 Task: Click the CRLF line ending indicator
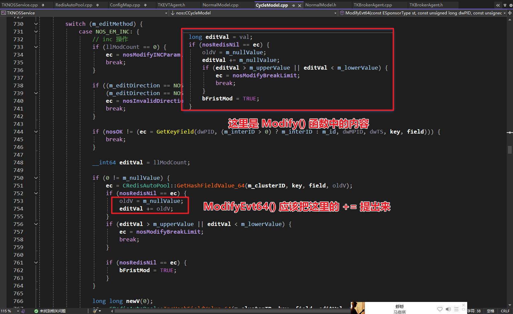(x=505, y=311)
